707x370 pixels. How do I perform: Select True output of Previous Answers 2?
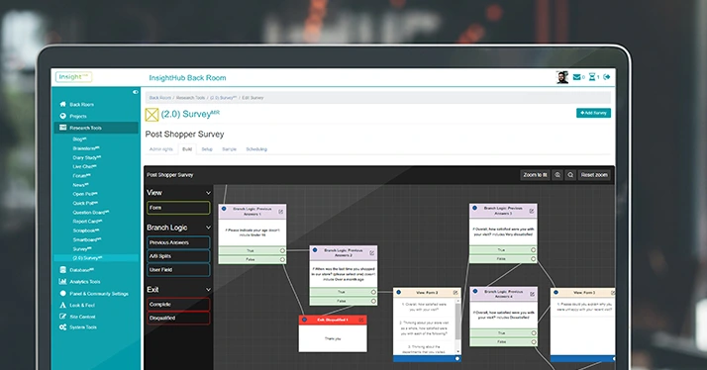pos(373,292)
